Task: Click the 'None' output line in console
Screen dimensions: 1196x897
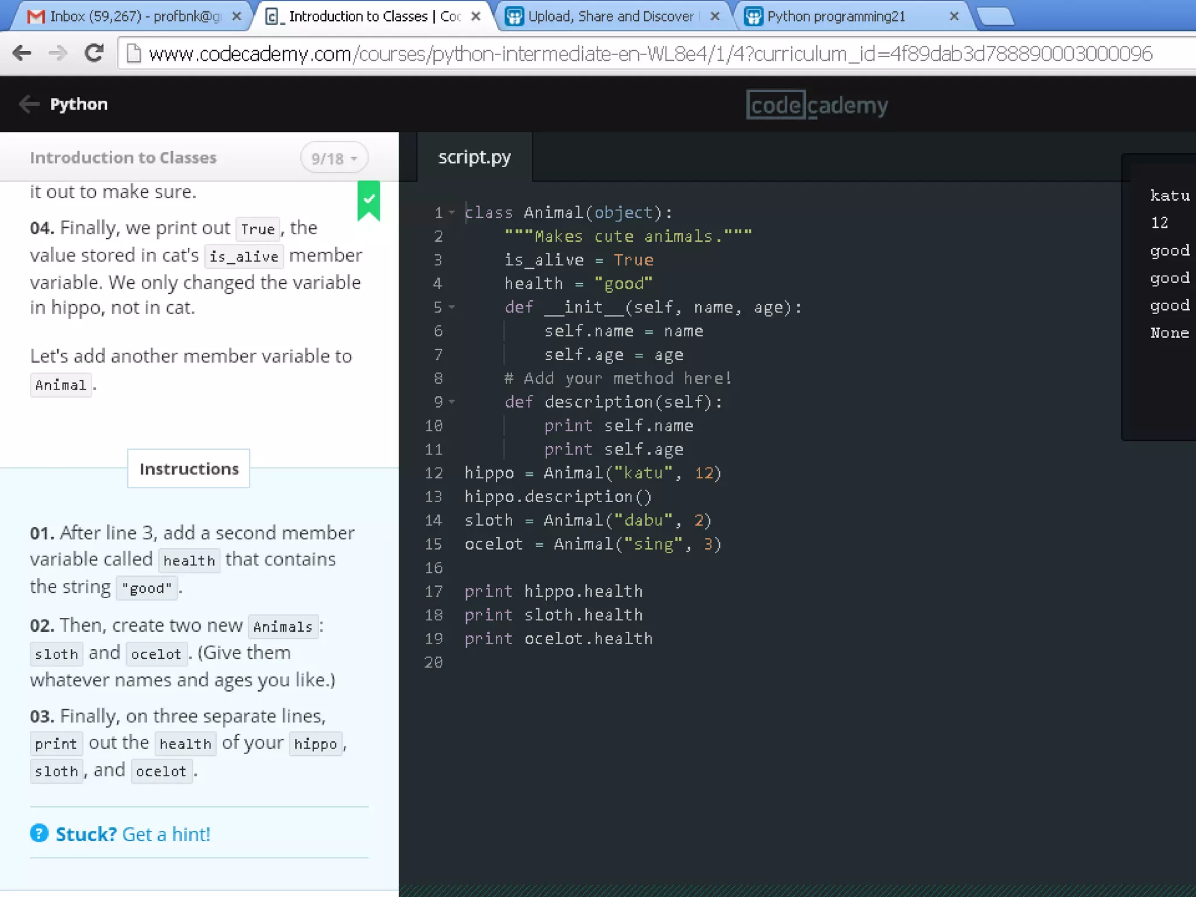Action: click(x=1170, y=333)
